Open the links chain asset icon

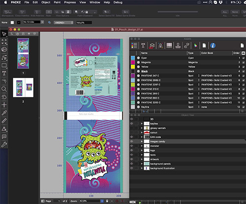click(x=186, y=46)
